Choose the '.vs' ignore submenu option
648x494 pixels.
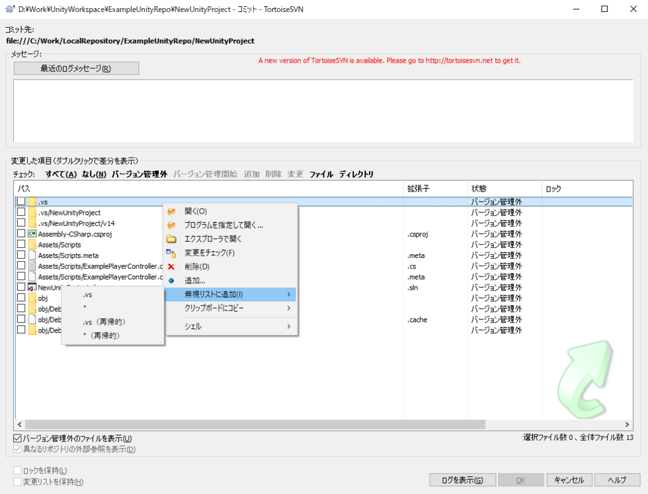113,295
